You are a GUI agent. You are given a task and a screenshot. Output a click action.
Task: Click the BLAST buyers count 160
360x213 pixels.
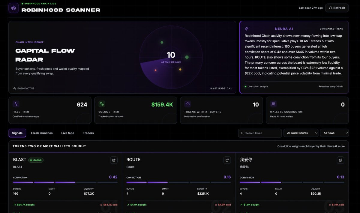[x=16, y=193]
